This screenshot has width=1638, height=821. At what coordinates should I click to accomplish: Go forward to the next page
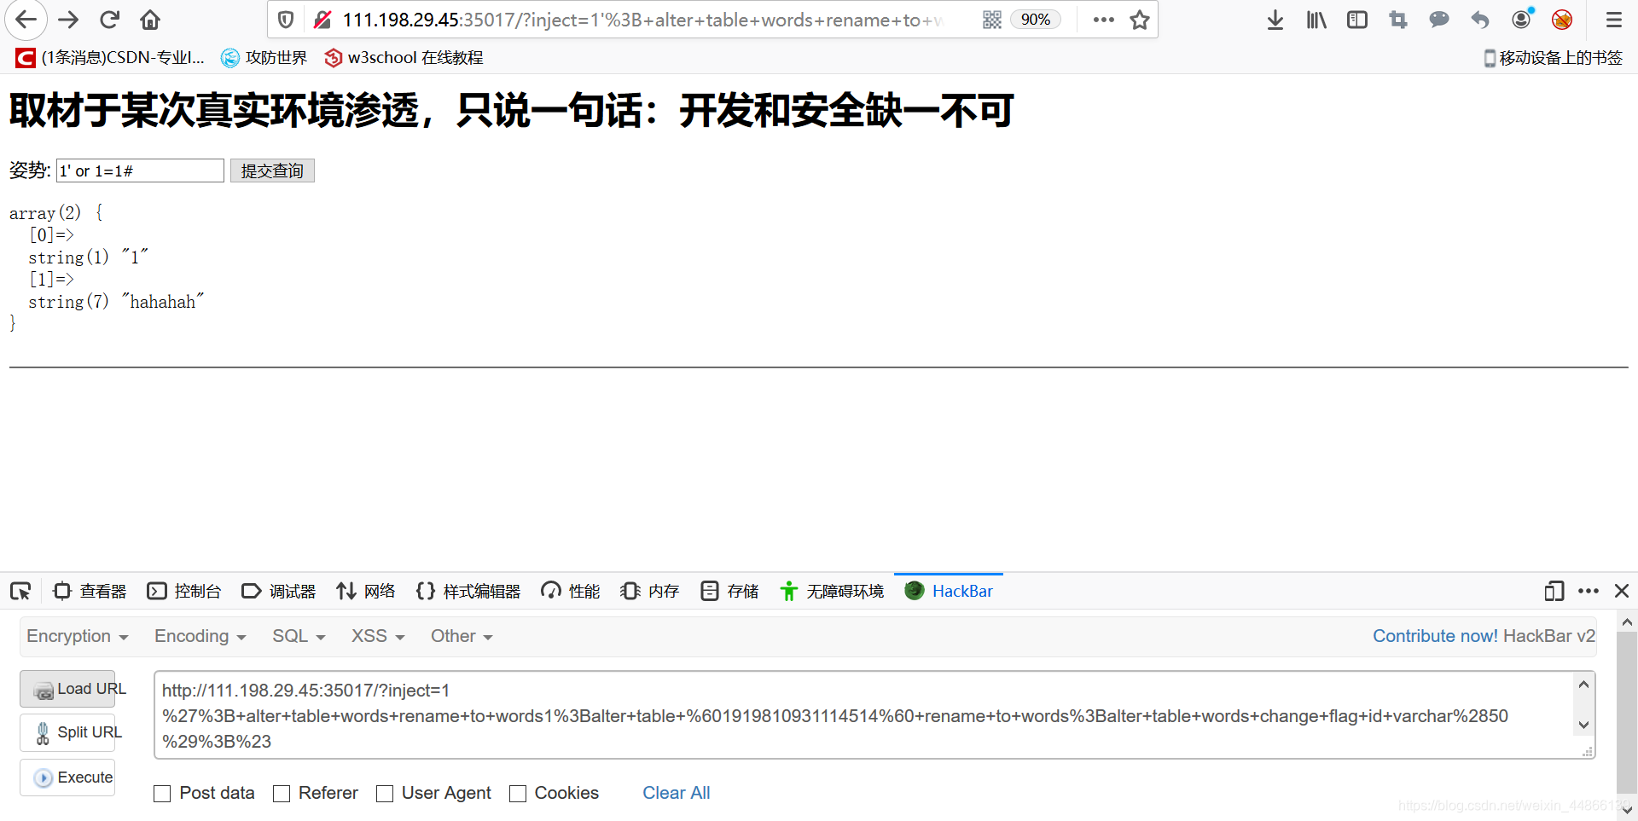pyautogui.click(x=68, y=20)
